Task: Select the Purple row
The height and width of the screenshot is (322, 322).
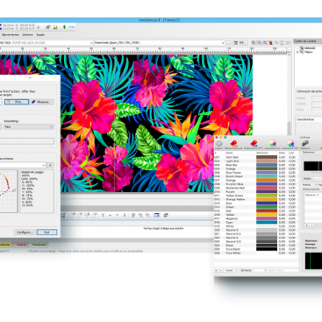Action: [256, 192]
